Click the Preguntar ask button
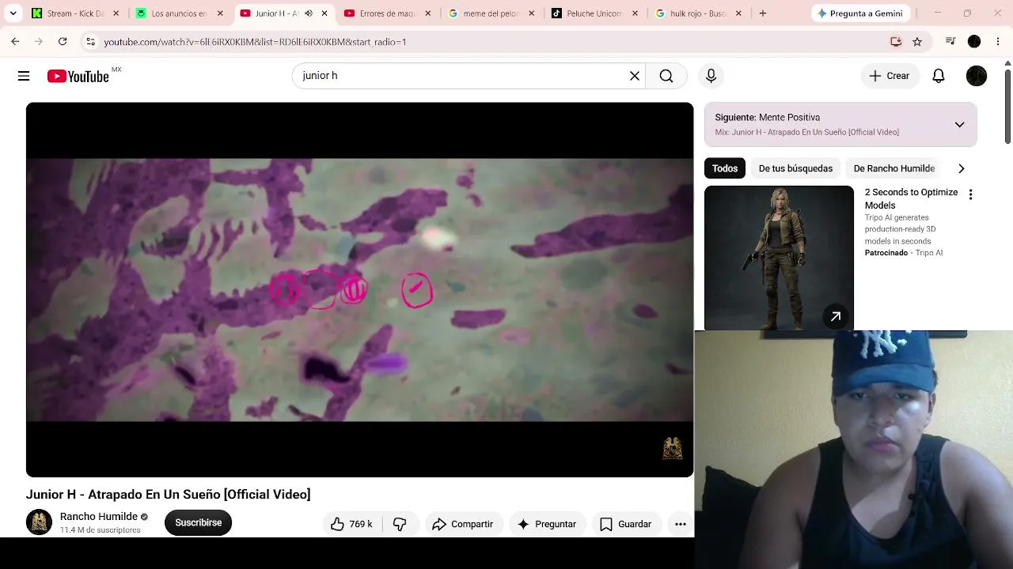This screenshot has width=1013, height=569. point(547,524)
